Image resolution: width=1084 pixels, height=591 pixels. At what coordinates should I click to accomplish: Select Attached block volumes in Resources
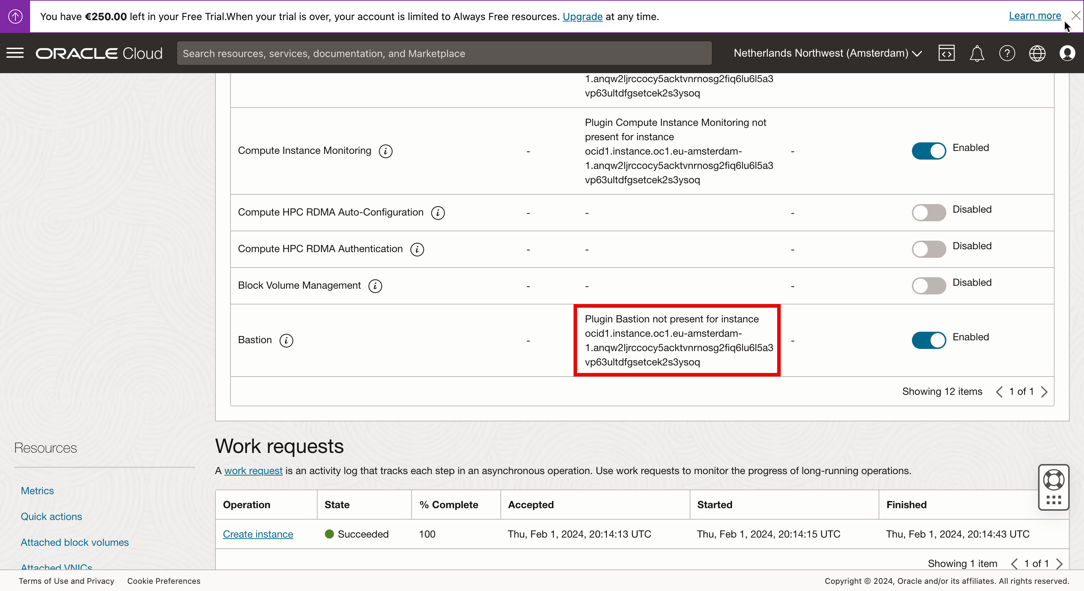pos(75,542)
